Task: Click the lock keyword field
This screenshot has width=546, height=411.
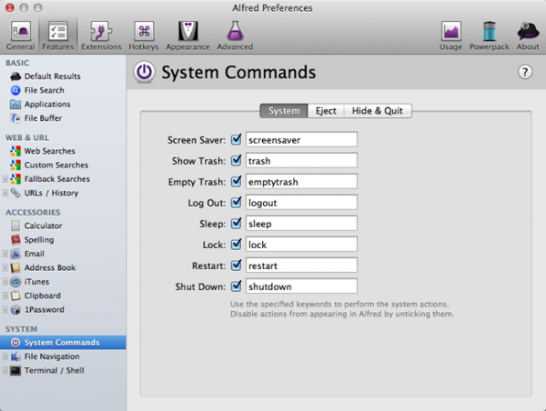Action: coord(301,245)
